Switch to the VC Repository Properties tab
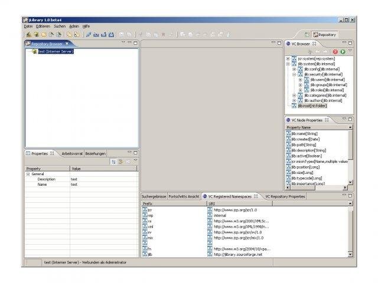378x283 pixels. pyautogui.click(x=285, y=196)
